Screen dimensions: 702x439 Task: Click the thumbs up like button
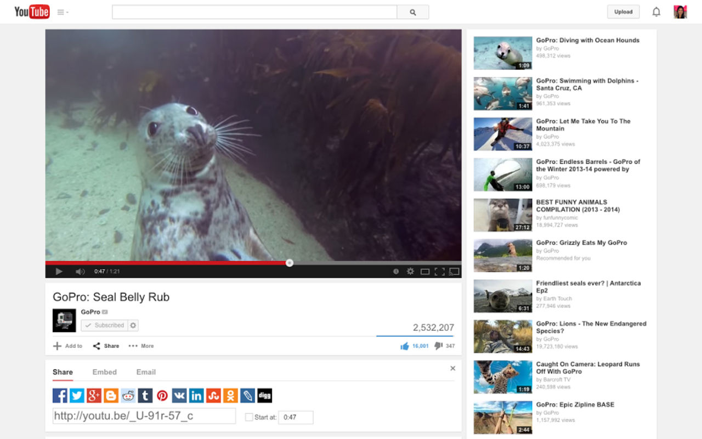click(x=404, y=346)
